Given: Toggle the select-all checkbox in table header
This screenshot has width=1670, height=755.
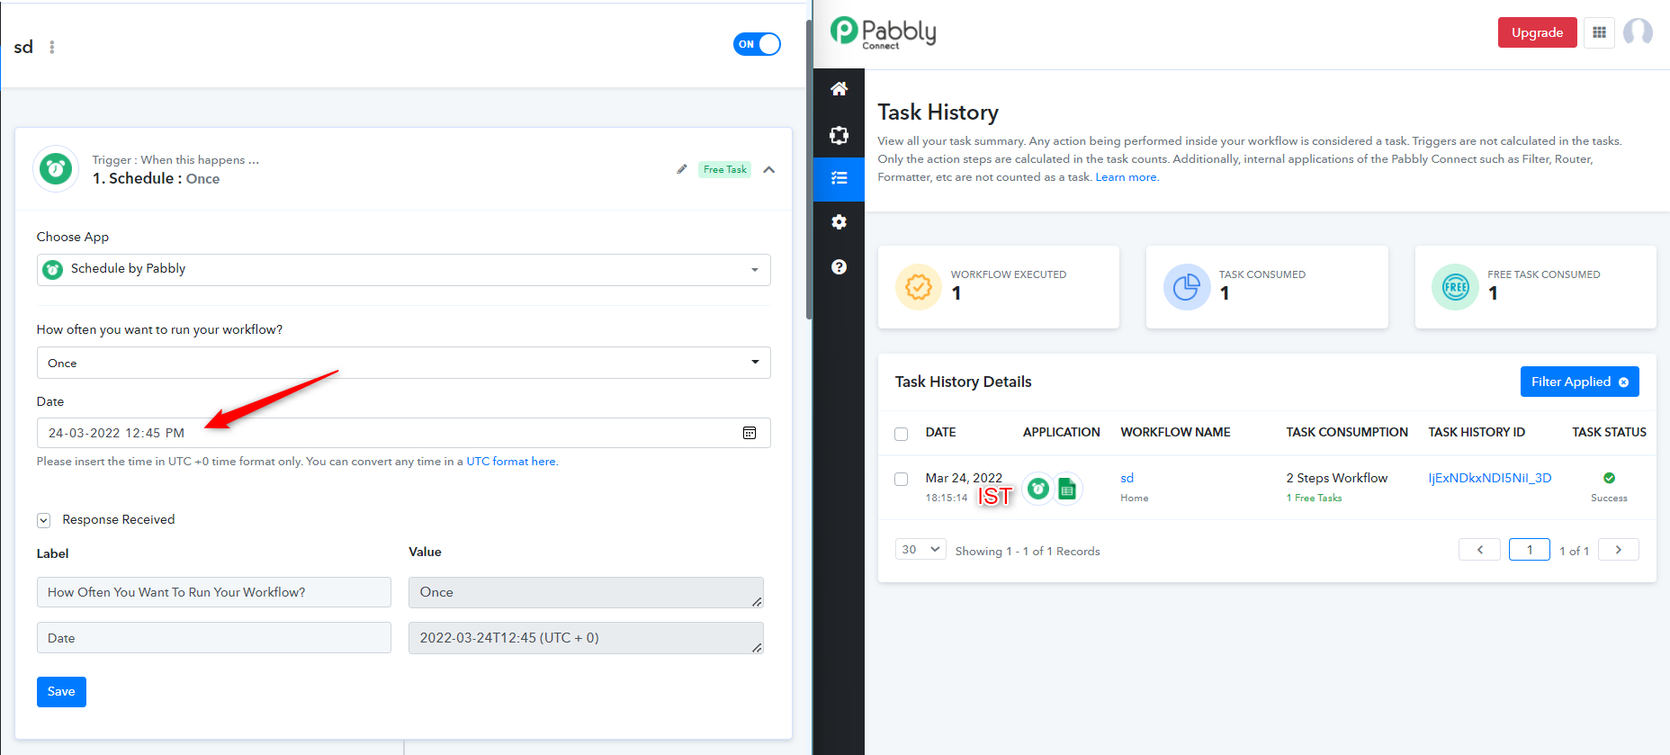Looking at the screenshot, I should (901, 434).
